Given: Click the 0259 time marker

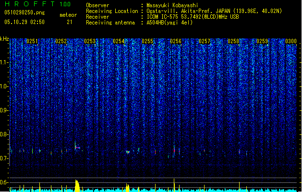Looking at the screenshot, I should [x=262, y=41].
